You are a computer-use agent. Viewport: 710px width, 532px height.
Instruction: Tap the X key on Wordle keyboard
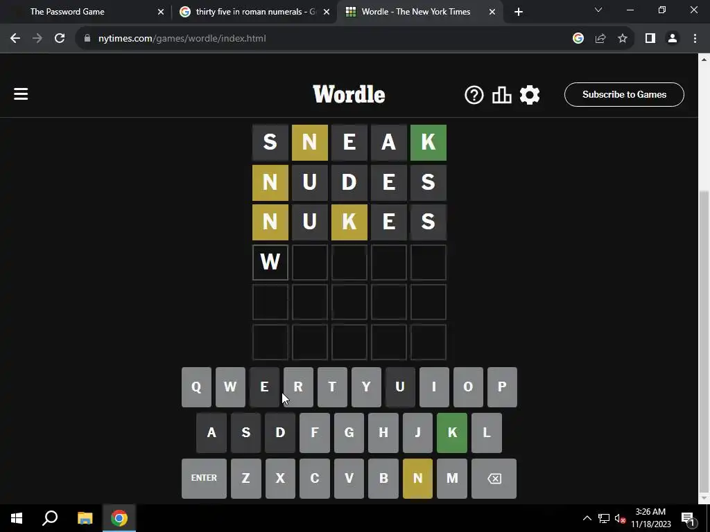[x=280, y=479]
